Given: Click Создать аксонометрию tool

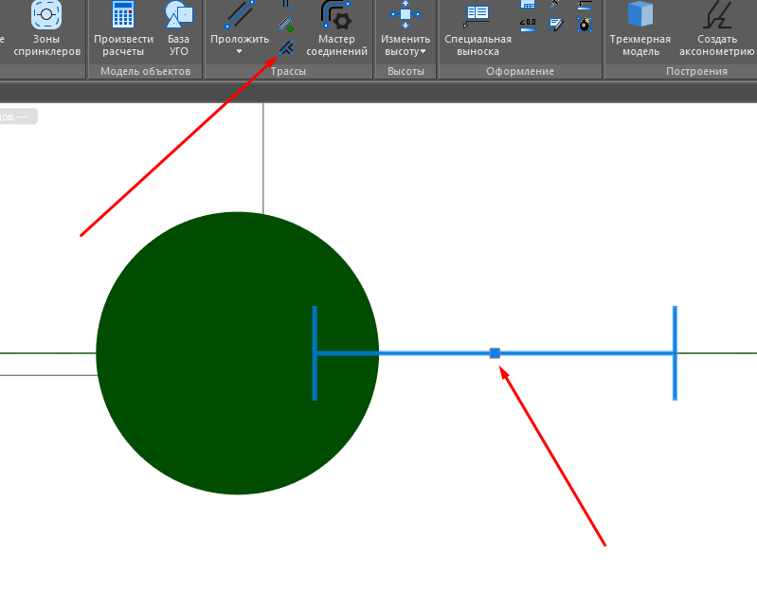Looking at the screenshot, I should (x=717, y=16).
